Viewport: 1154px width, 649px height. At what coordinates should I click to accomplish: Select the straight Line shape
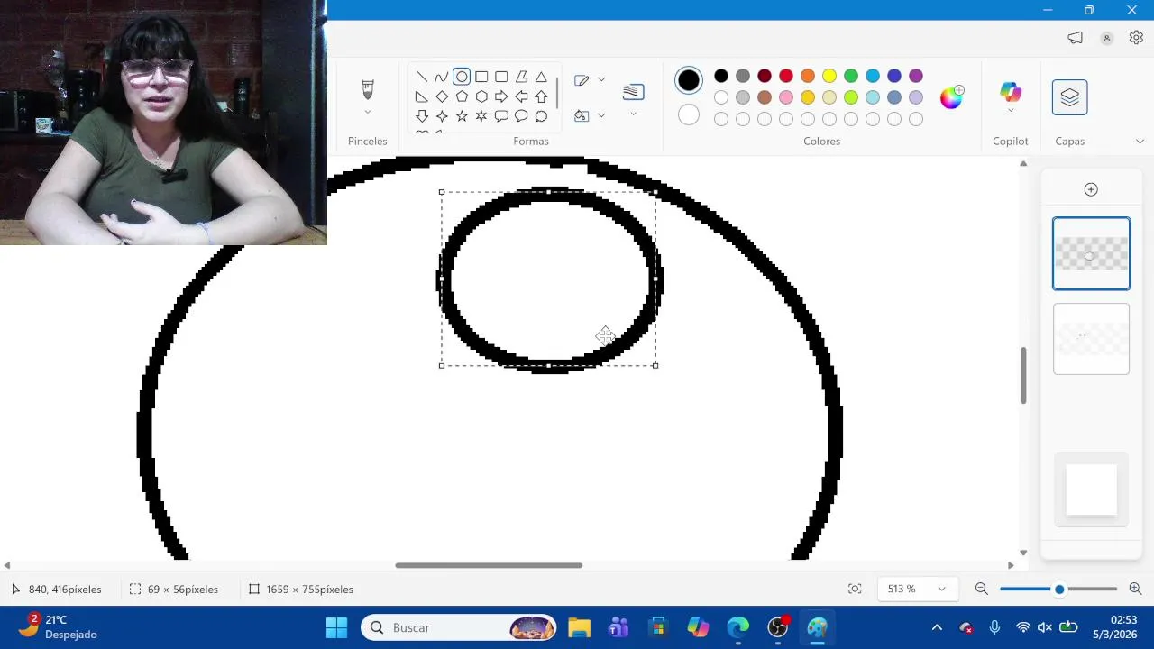point(422,77)
